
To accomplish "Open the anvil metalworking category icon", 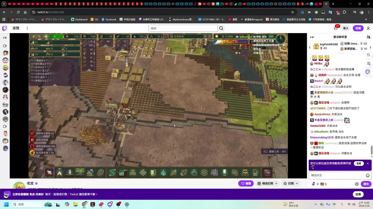I will (194, 172).
